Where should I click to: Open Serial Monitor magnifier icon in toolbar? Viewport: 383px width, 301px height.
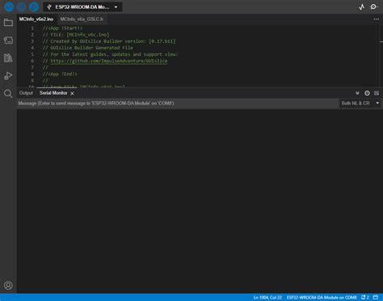373,7
